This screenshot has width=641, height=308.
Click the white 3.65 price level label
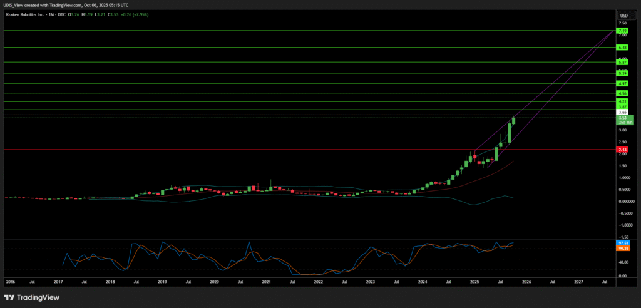coord(623,111)
